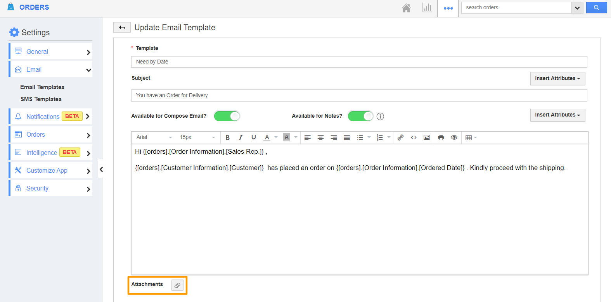Preview the email template with eye icon
The height and width of the screenshot is (302, 611).
(x=454, y=137)
